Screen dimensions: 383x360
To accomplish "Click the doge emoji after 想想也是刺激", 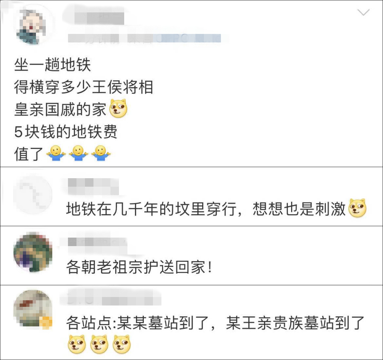I will pos(358,208).
